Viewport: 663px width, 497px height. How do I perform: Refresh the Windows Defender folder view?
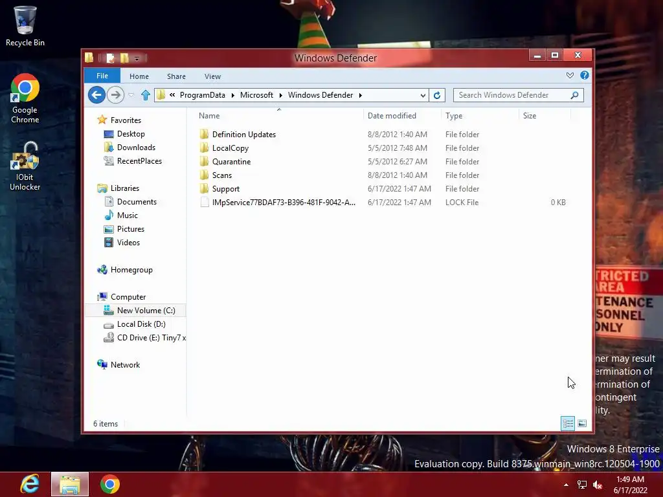(437, 95)
